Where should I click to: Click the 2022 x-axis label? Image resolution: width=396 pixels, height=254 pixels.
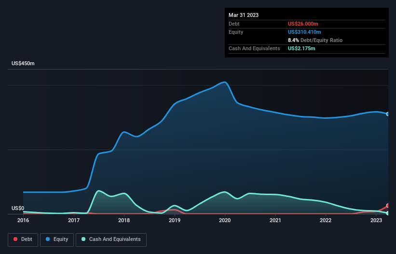(x=326, y=220)
